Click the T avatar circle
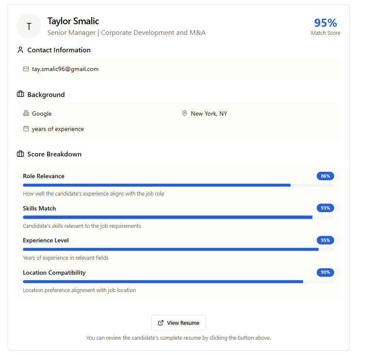The width and height of the screenshot is (369, 355). [x=29, y=26]
